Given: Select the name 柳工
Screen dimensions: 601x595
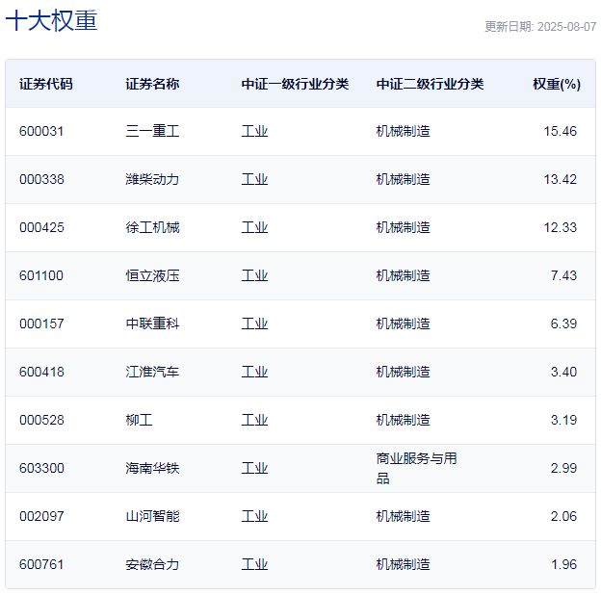Looking at the screenshot, I should tap(139, 421).
